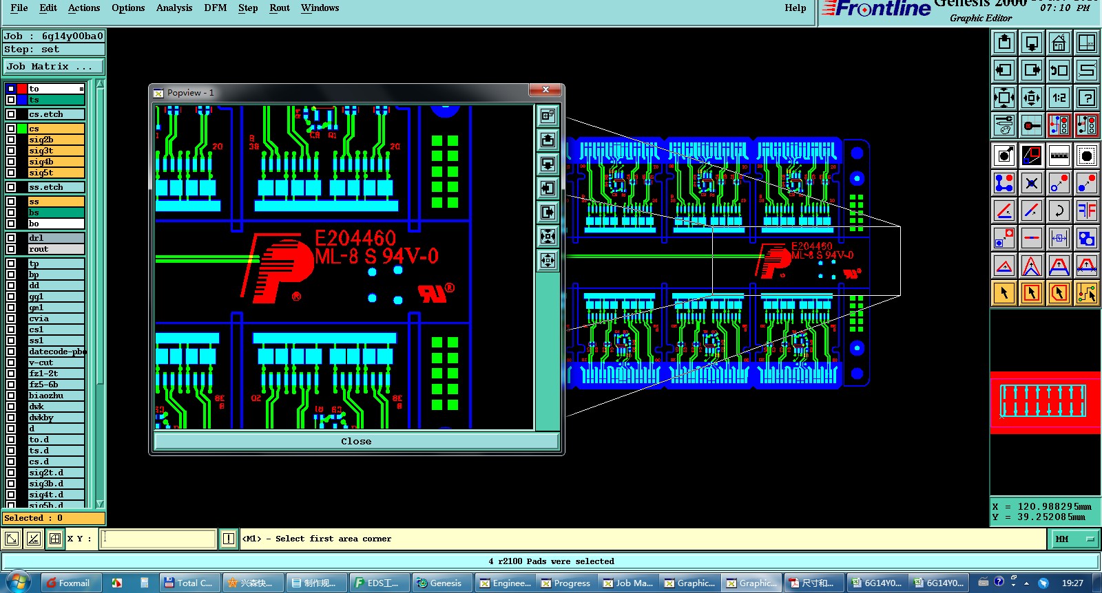1102x593 pixels.
Task: Click the pan up view icon
Action: click(x=1004, y=43)
